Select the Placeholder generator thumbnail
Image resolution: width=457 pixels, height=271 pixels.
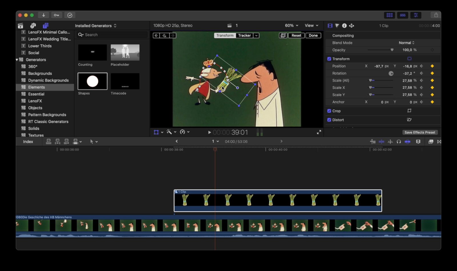click(125, 52)
